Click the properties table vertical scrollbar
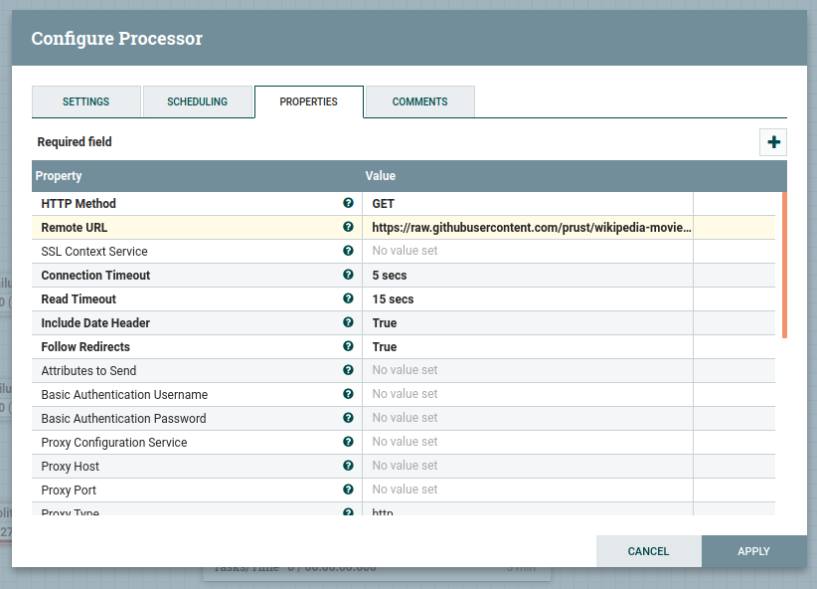Image resolution: width=817 pixels, height=589 pixels. pyautogui.click(x=784, y=266)
